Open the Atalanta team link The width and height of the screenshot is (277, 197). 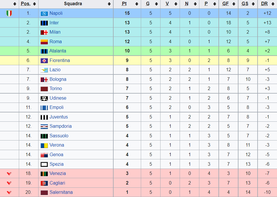58,51
